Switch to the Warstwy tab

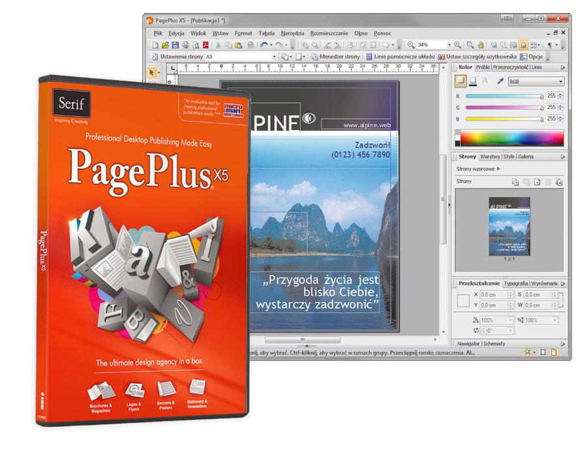[489, 157]
